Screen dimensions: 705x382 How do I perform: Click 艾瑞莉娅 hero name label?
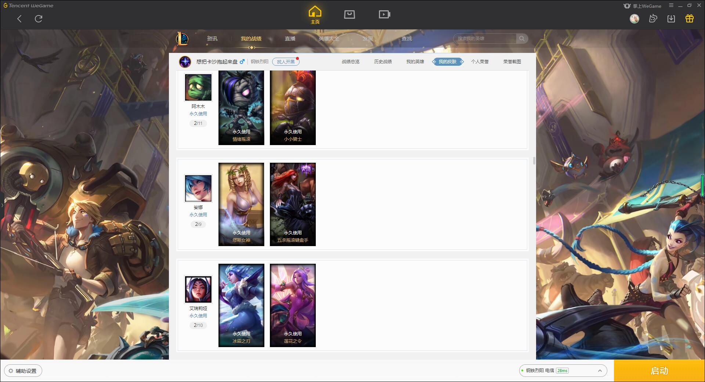[x=198, y=309]
